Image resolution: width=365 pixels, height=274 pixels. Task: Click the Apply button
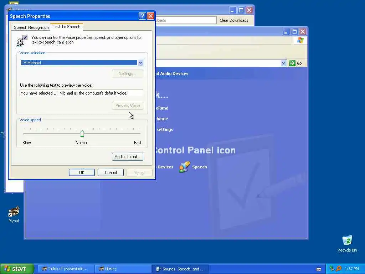[x=139, y=173]
